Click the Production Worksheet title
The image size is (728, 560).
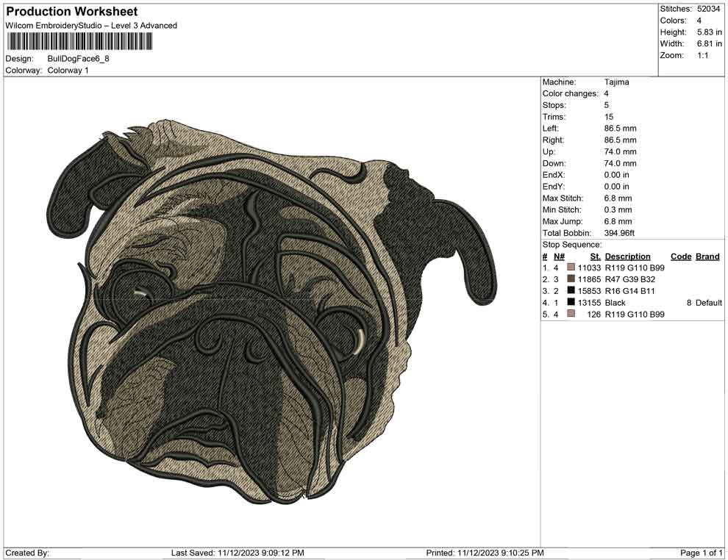click(72, 12)
